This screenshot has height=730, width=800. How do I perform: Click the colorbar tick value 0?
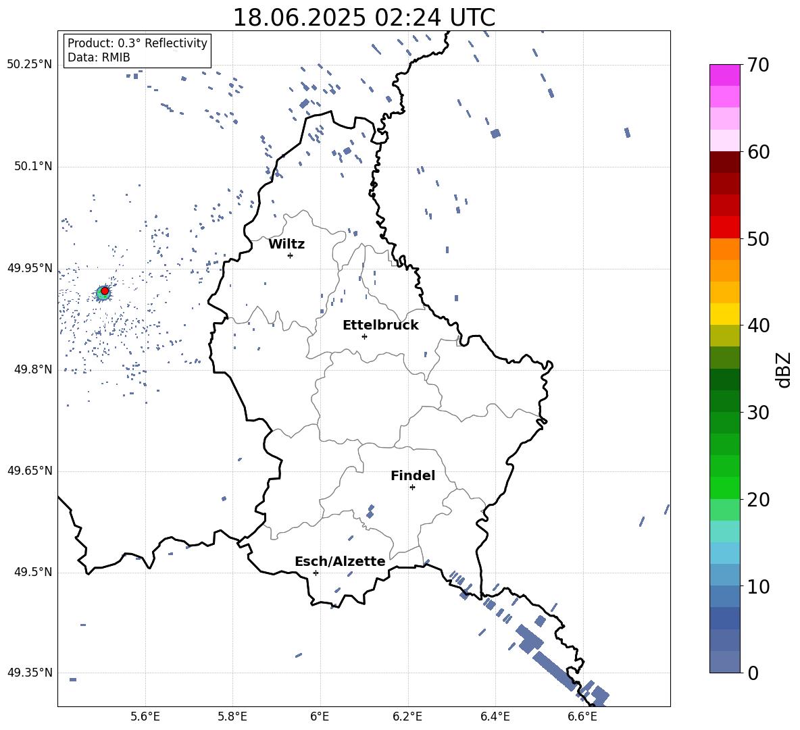[x=753, y=673]
